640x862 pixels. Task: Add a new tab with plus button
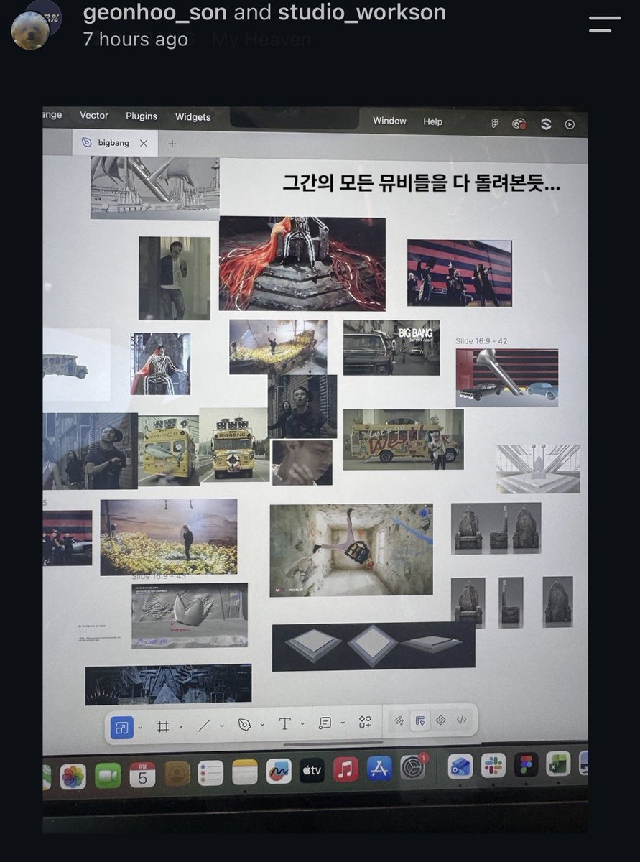pyautogui.click(x=172, y=144)
